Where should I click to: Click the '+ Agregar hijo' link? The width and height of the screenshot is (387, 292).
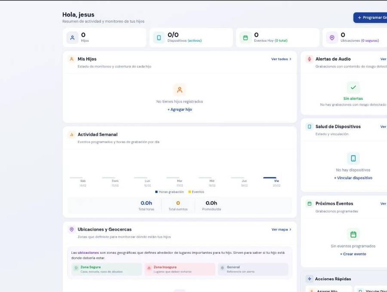(180, 109)
